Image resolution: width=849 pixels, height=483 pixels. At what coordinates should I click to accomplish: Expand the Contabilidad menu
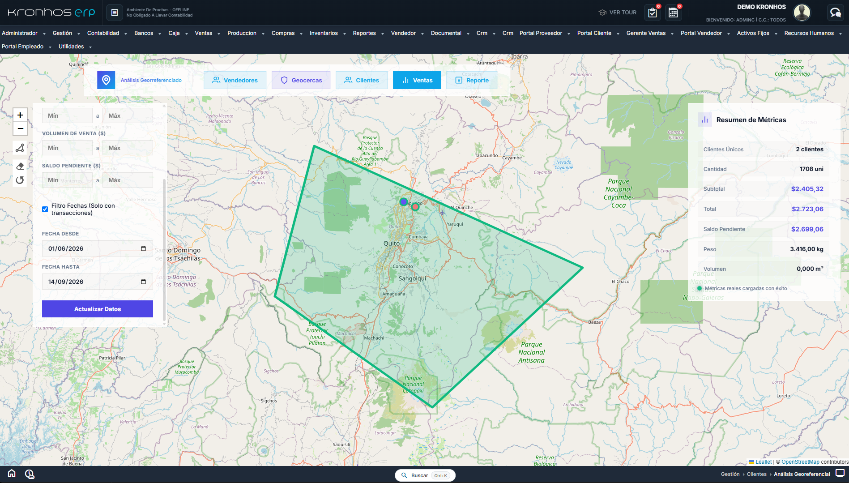click(107, 33)
